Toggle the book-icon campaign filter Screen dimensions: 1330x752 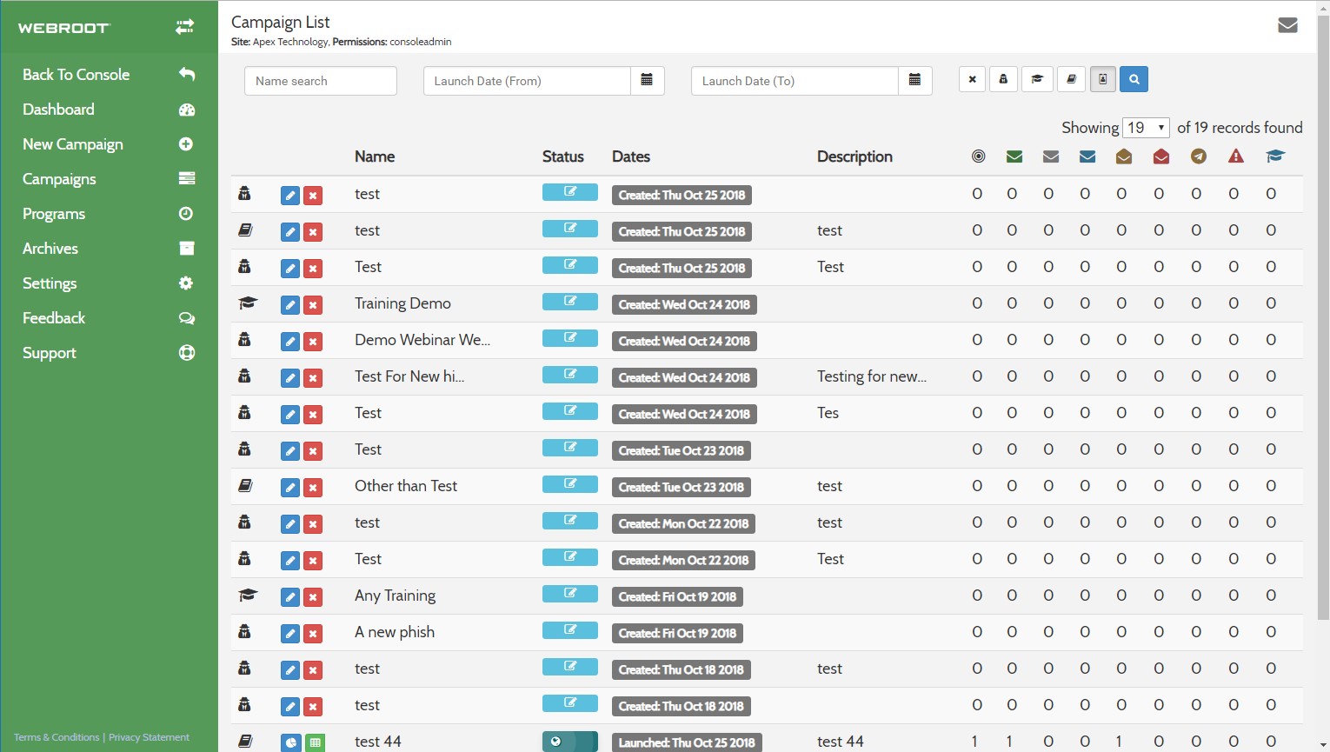coord(1071,79)
